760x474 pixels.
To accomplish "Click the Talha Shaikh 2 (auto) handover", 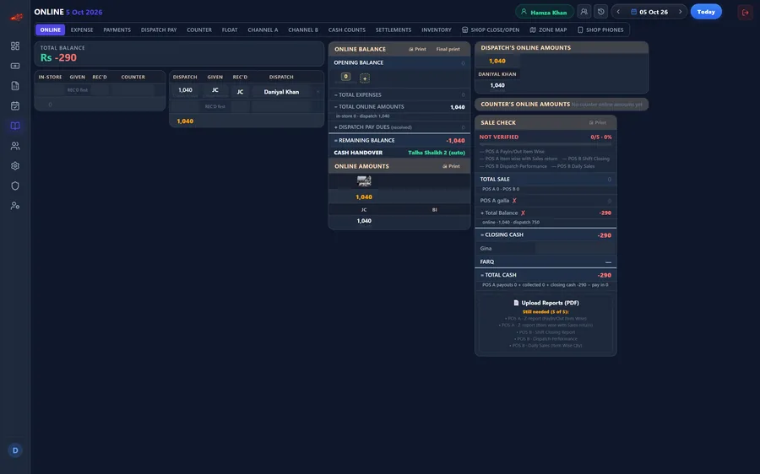I will pyautogui.click(x=437, y=153).
